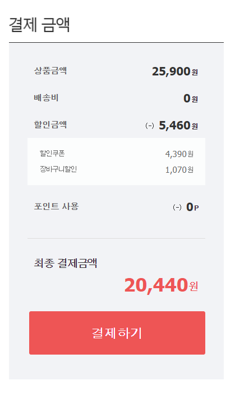Click the 원 unit after 20,440
This screenshot has width=235, height=394.
tap(193, 286)
